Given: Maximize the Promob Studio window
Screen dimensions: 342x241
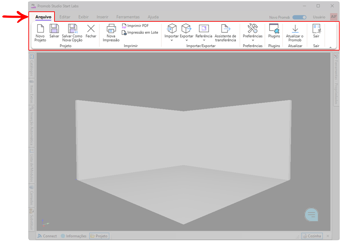Looking at the screenshot, I should pyautogui.click(x=318, y=6).
